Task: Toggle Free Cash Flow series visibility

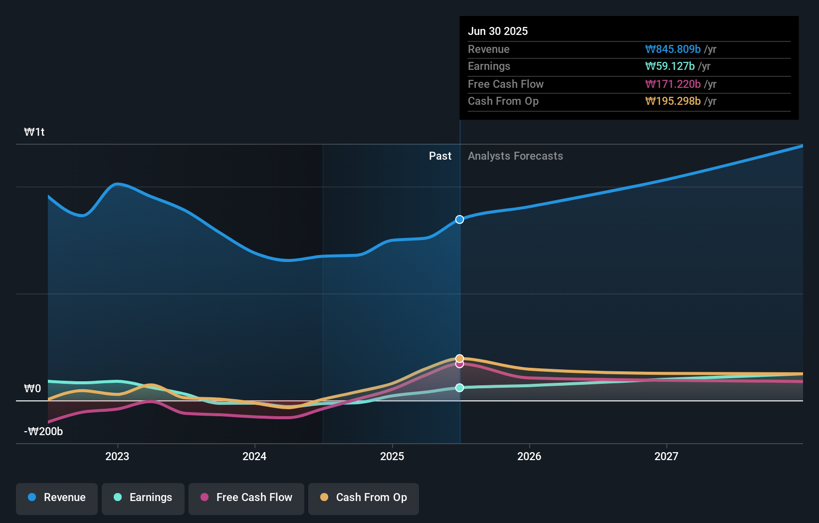Action: tap(246, 498)
